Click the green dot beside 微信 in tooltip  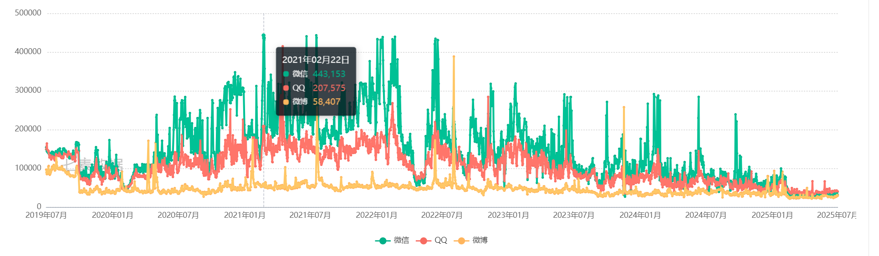pyautogui.click(x=286, y=74)
